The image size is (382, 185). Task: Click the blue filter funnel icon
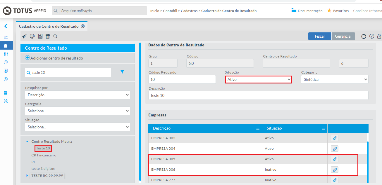[122, 72]
